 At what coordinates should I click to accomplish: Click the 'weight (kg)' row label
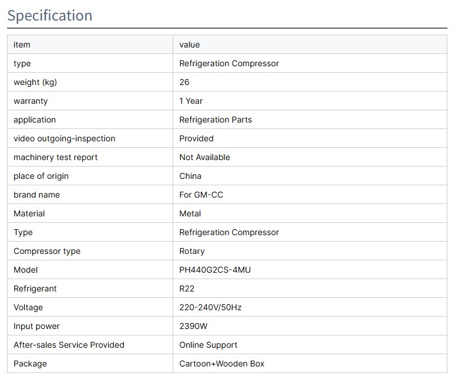click(35, 82)
